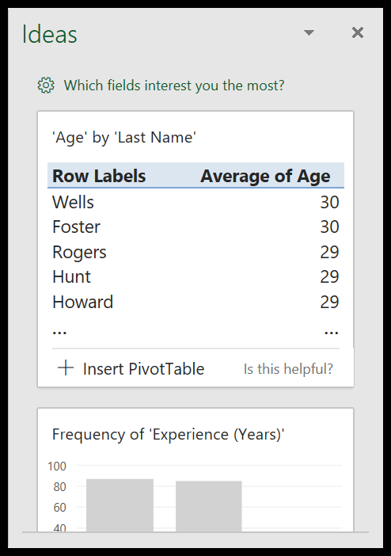The height and width of the screenshot is (556, 391).
Task: Click the Row Labels column header
Action: coord(99,177)
